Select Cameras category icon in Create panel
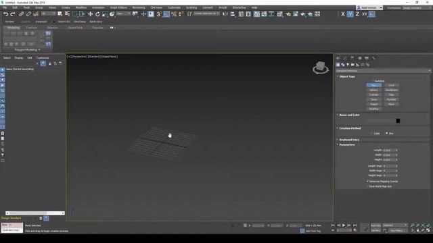The width and height of the screenshot is (433, 243). coord(352,65)
